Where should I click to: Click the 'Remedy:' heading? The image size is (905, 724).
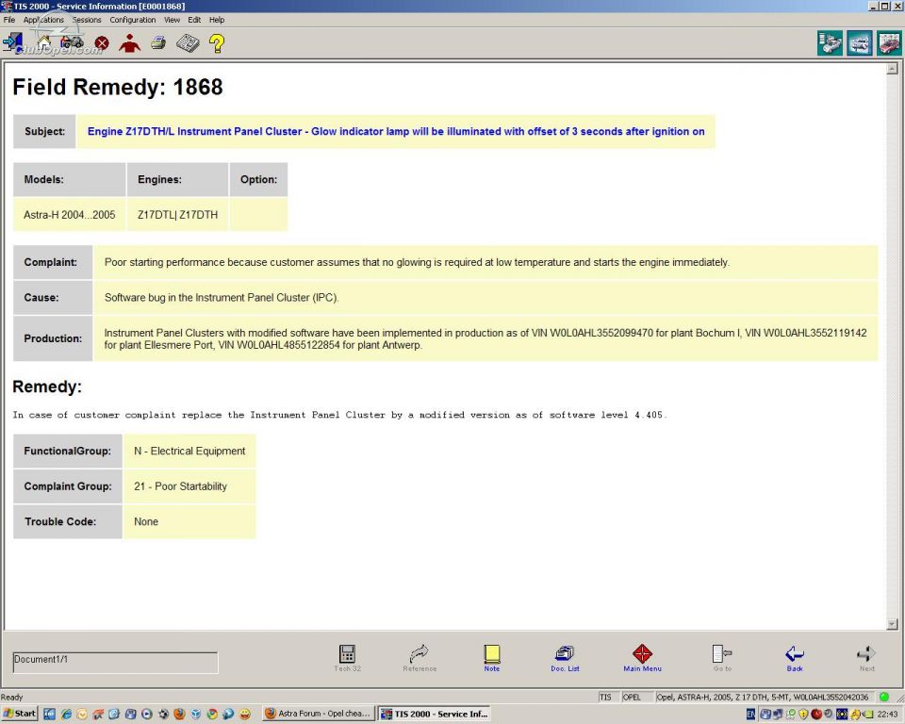tap(47, 387)
